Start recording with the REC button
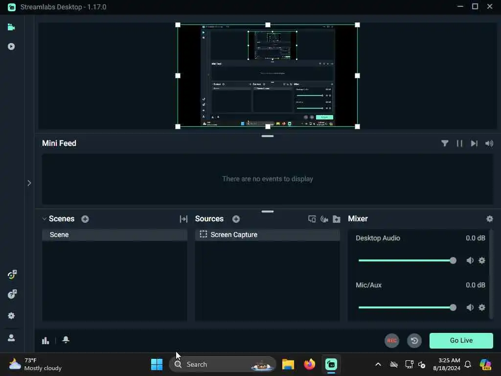This screenshot has height=376, width=501. 392,341
